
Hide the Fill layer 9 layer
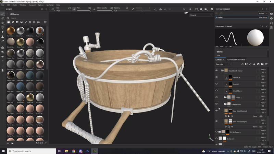pos(216,77)
